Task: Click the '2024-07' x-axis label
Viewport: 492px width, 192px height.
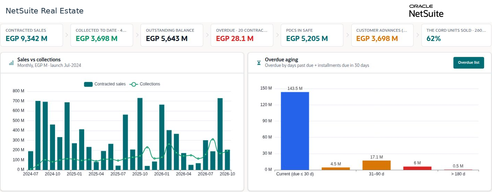Action: [30, 174]
